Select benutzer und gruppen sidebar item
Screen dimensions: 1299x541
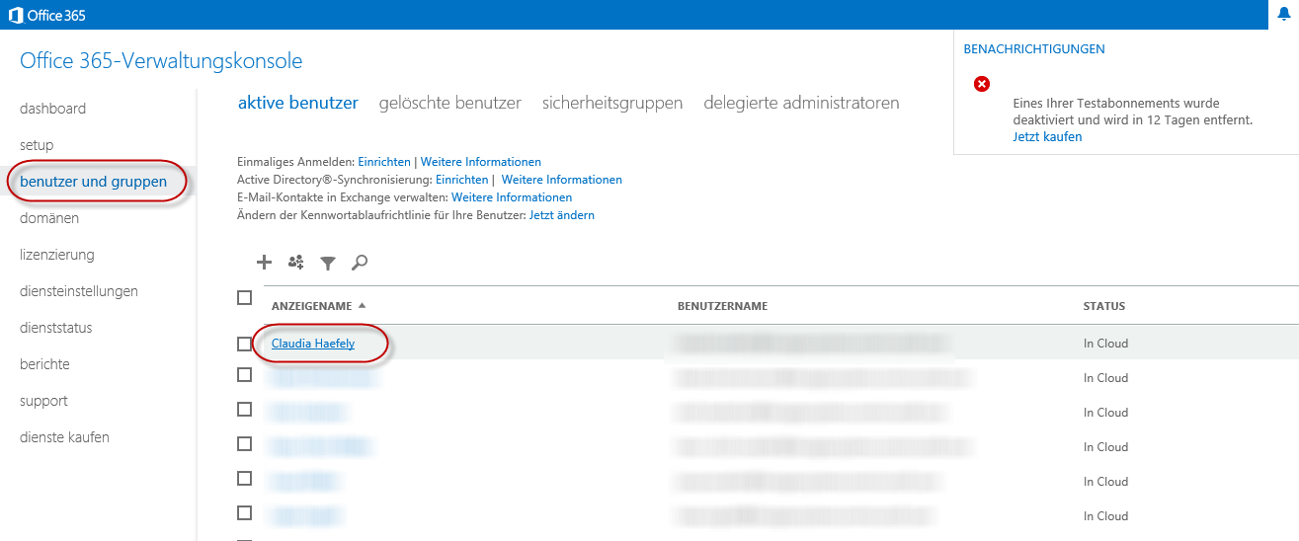click(x=93, y=182)
